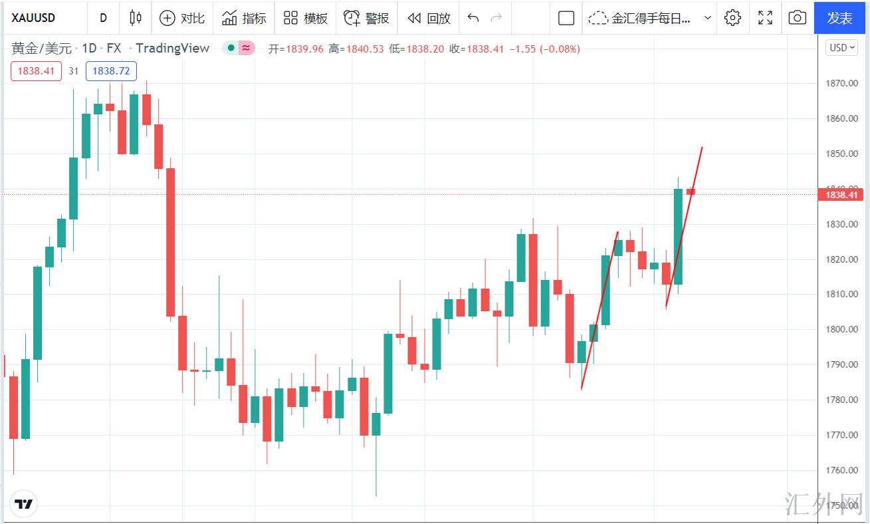Viewport: 870px width, 524px height.
Task: Click the layout selection square
Action: 566,18
